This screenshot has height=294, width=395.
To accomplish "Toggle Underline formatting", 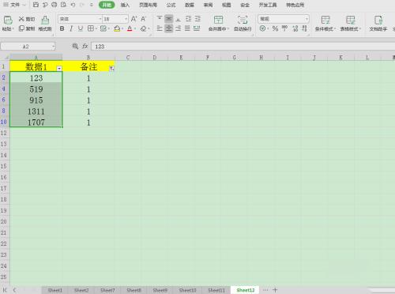I will click(x=81, y=28).
